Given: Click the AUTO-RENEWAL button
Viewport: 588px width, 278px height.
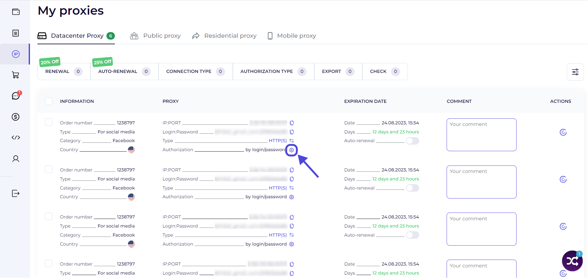Looking at the screenshot, I should 125,72.
